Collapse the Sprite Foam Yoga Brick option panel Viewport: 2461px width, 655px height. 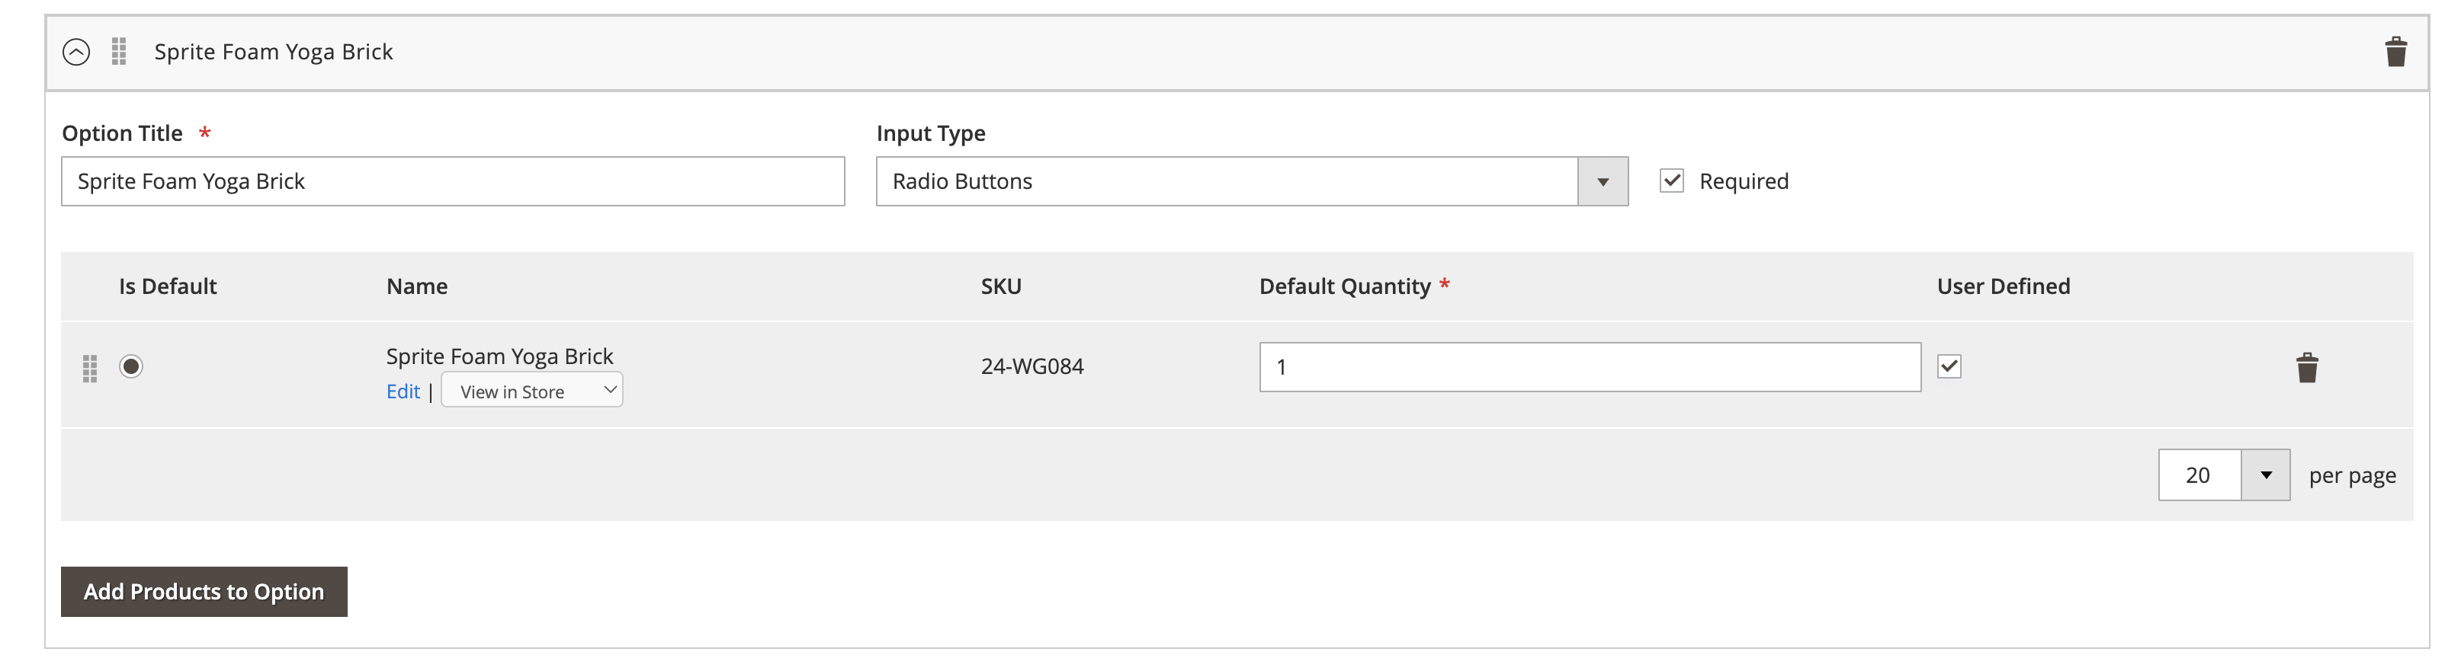(x=76, y=52)
